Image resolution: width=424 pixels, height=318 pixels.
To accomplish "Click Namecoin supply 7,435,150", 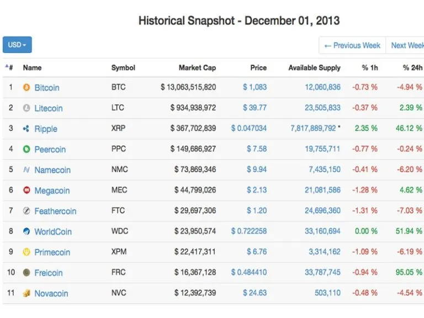I will [x=325, y=169].
